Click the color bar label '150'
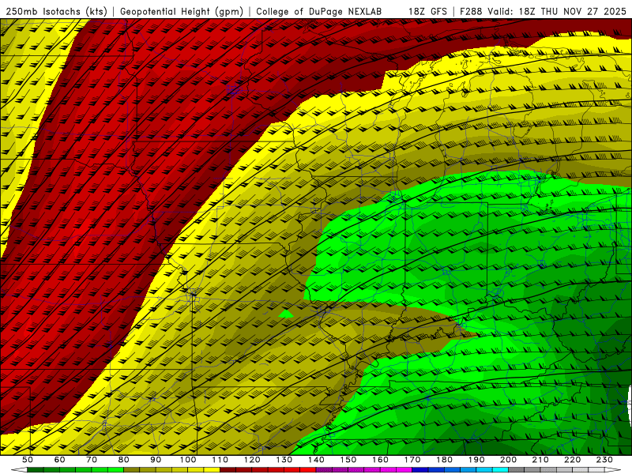 348,460
